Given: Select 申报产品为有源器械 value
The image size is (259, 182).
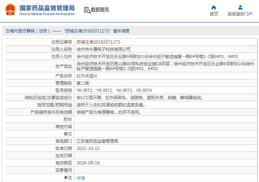Looking at the screenshot, I should tap(109, 112).
